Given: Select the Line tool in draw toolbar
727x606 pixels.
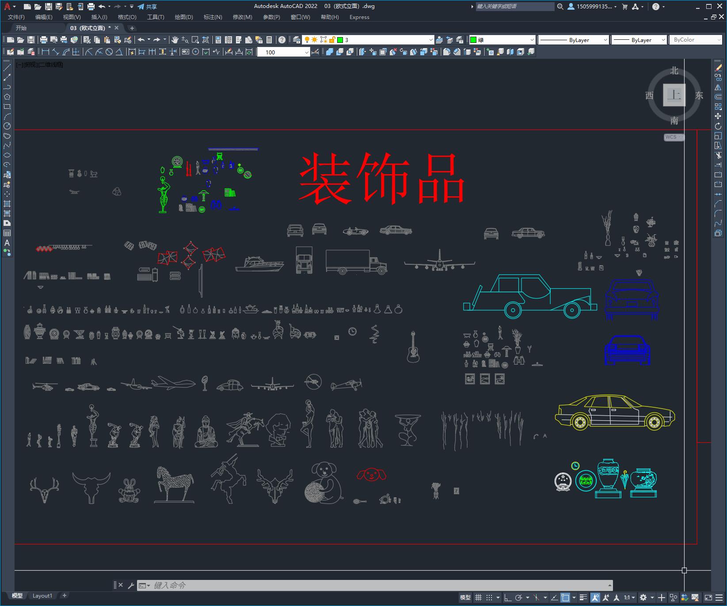Looking at the screenshot, I should click(x=7, y=68).
